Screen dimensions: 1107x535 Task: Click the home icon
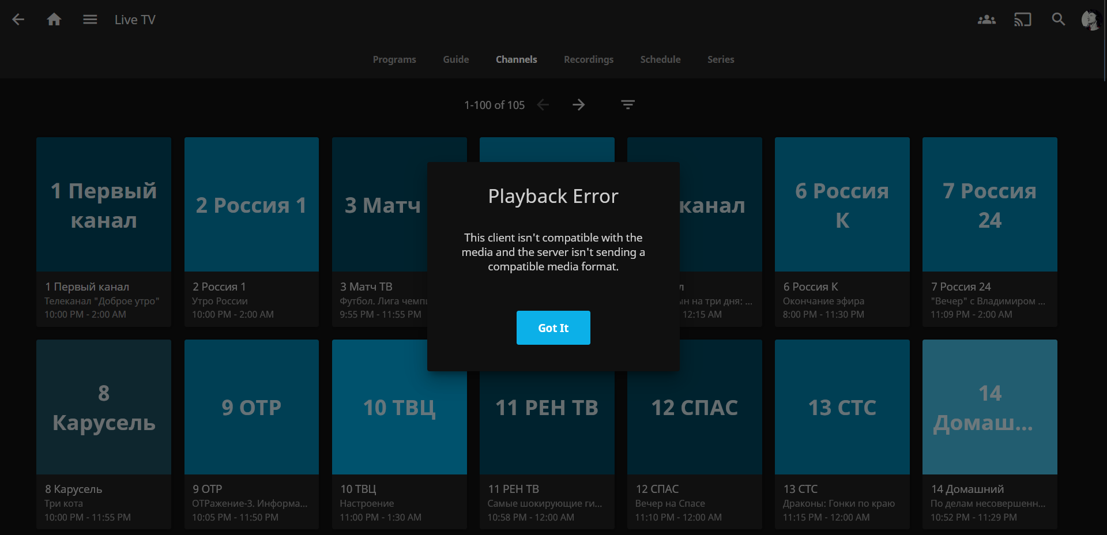point(54,19)
